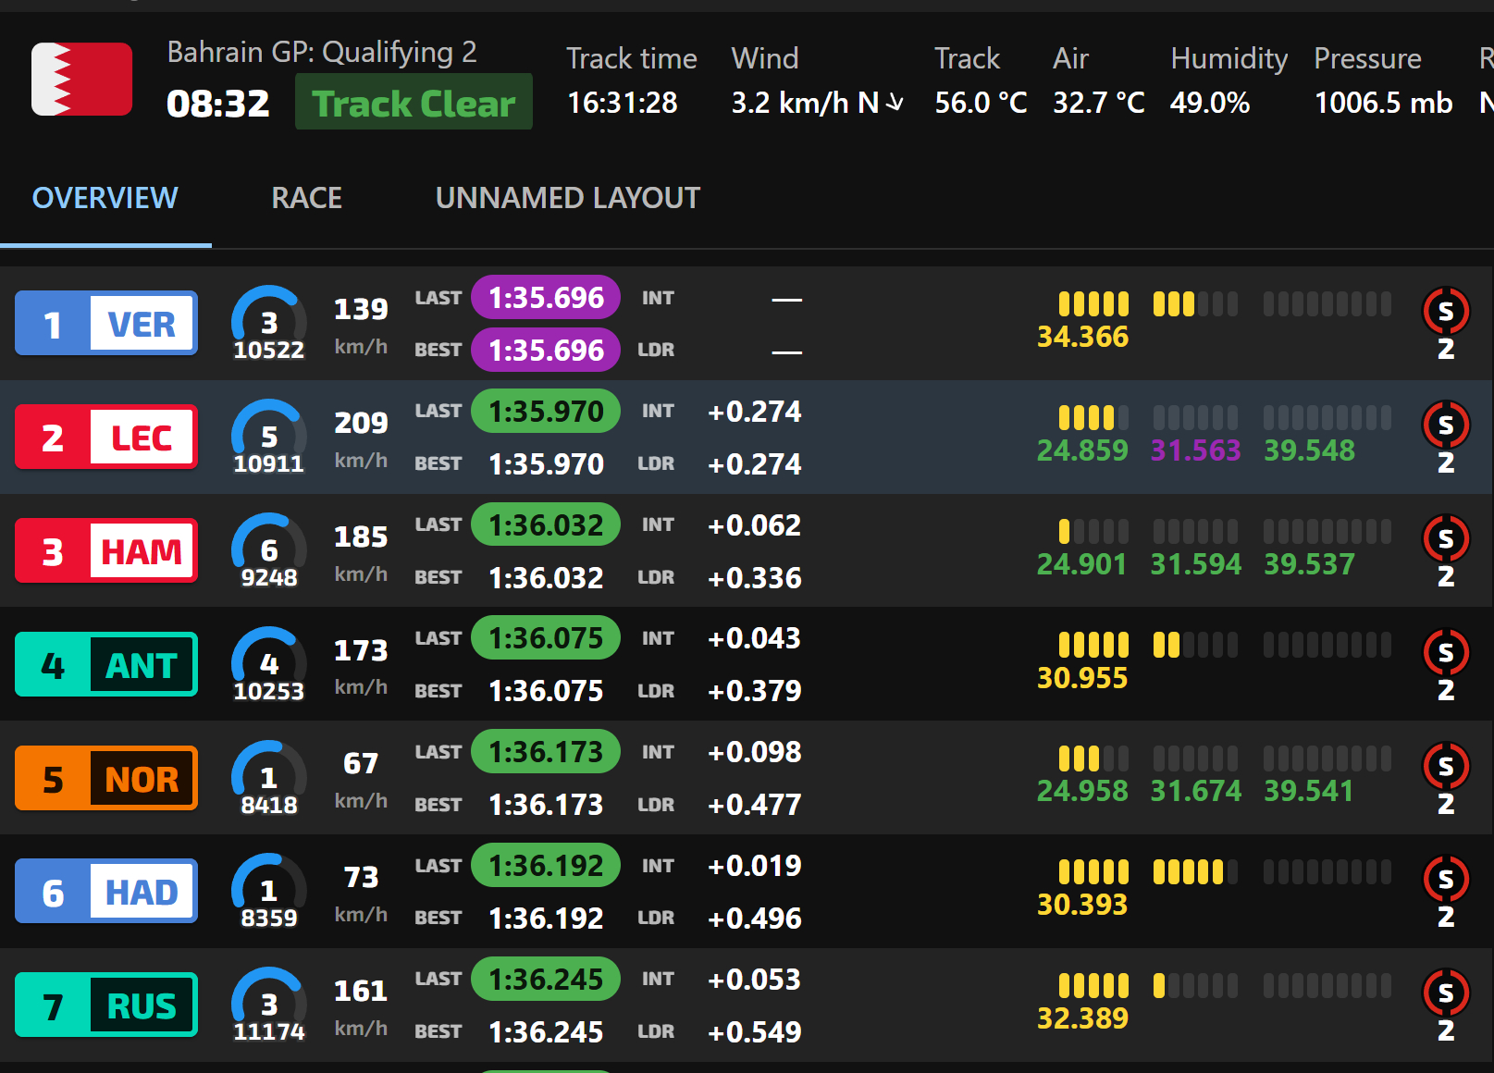Click Antonelli's gear gauge showing 10253
The height and width of the screenshot is (1073, 1494).
coord(269,665)
